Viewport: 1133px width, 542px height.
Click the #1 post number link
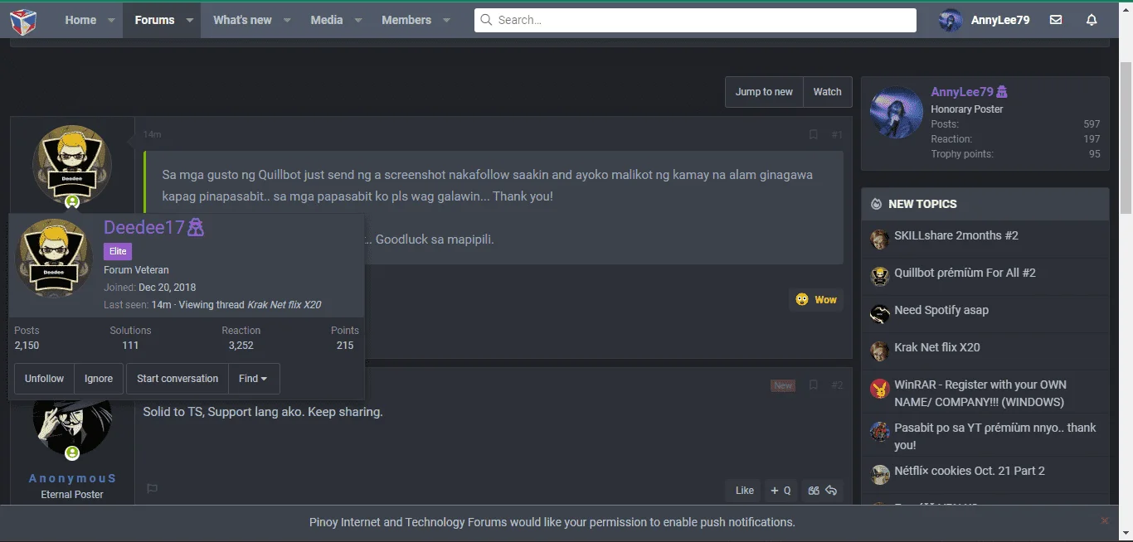click(x=836, y=134)
